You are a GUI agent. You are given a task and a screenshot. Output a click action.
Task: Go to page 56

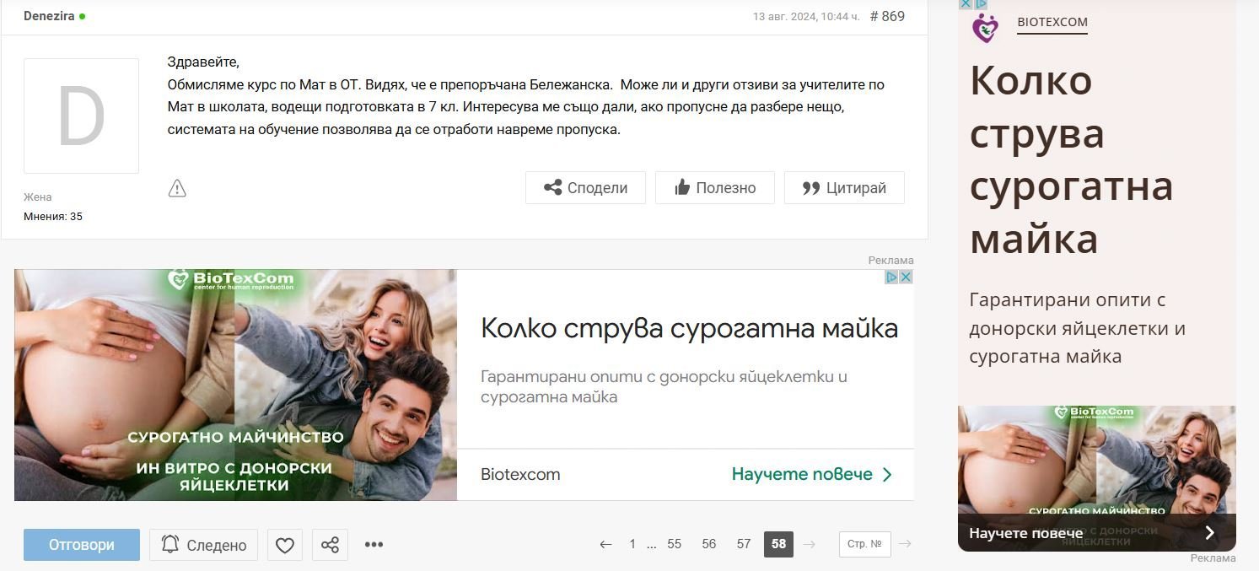708,545
